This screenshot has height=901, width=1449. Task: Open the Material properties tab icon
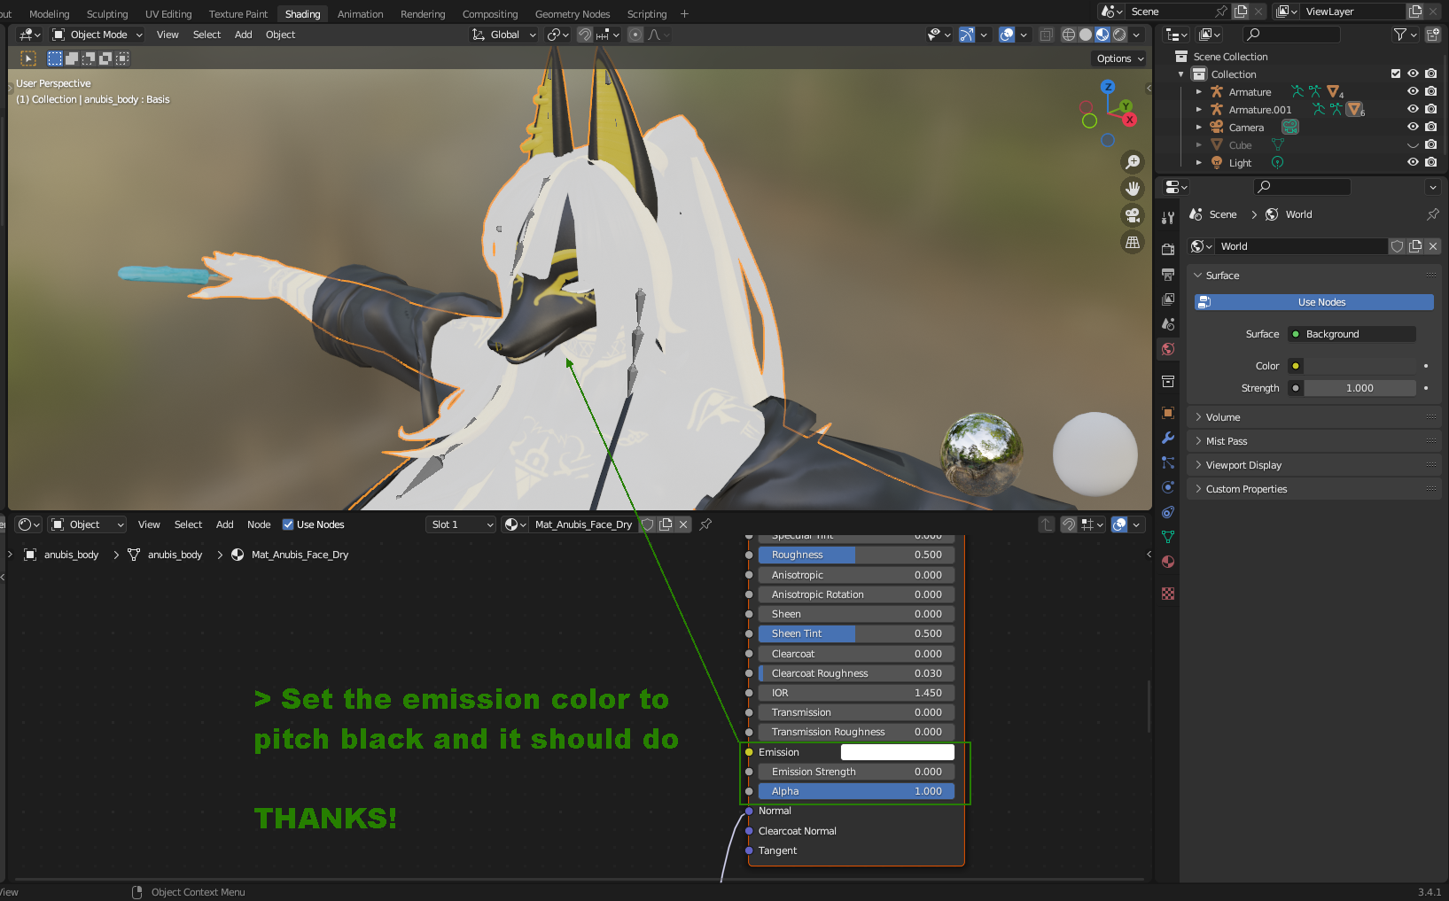click(1168, 562)
